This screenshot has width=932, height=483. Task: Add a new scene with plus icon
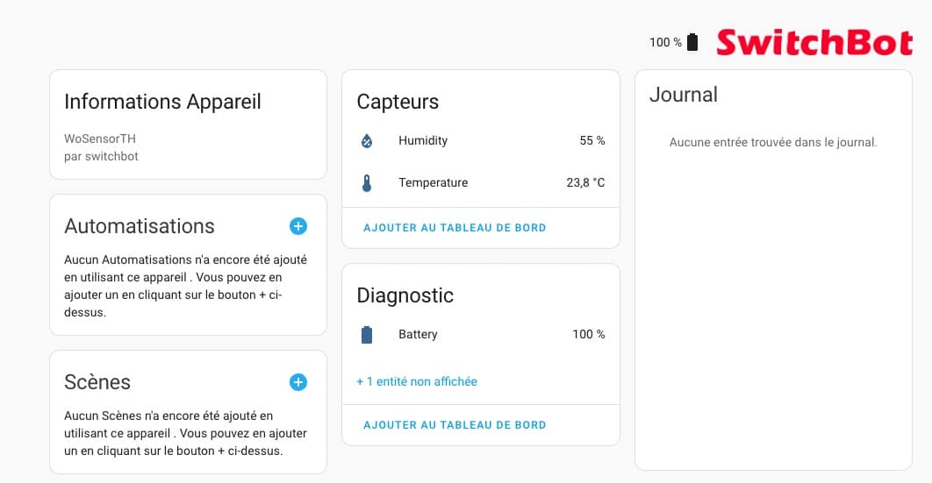(x=298, y=382)
